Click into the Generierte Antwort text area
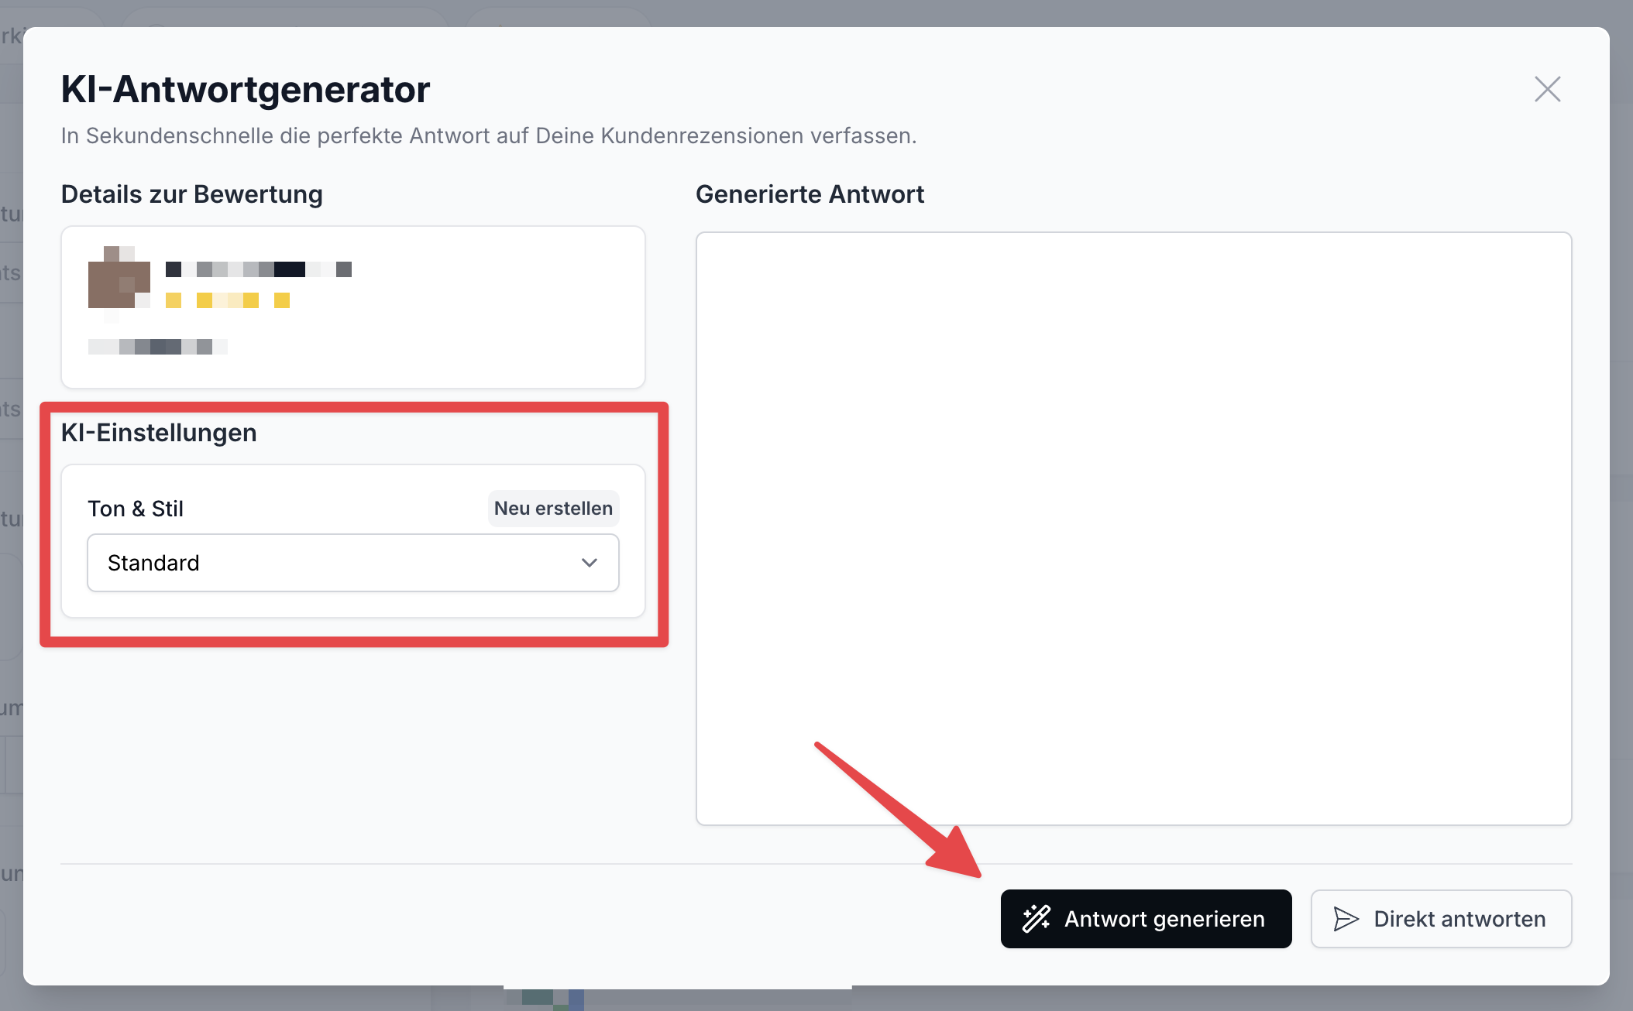This screenshot has height=1011, width=1633. [x=1133, y=528]
